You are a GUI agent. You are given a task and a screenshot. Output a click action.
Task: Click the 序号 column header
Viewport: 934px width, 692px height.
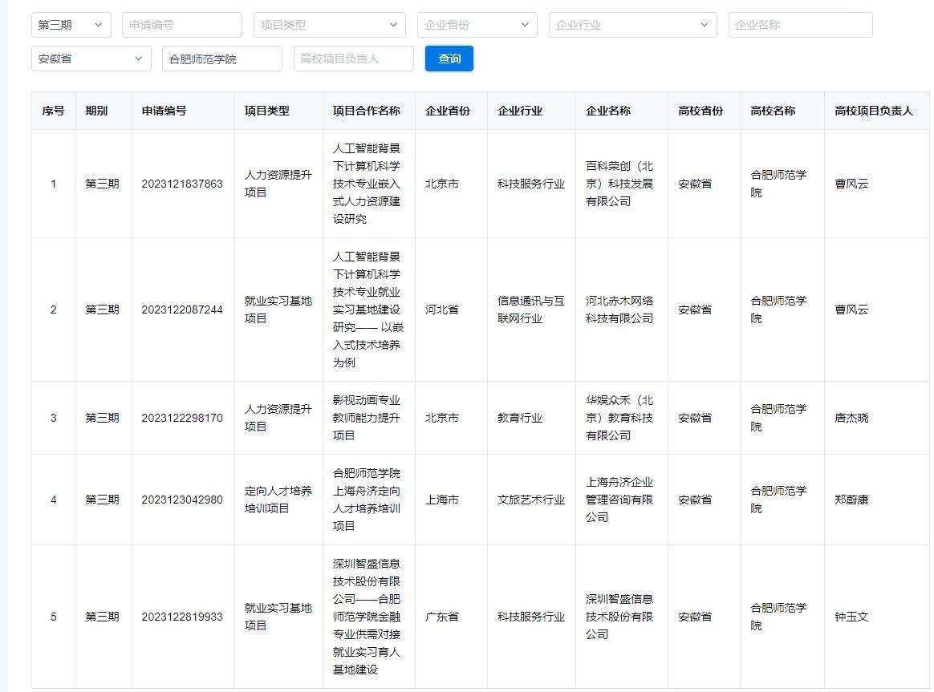point(54,111)
